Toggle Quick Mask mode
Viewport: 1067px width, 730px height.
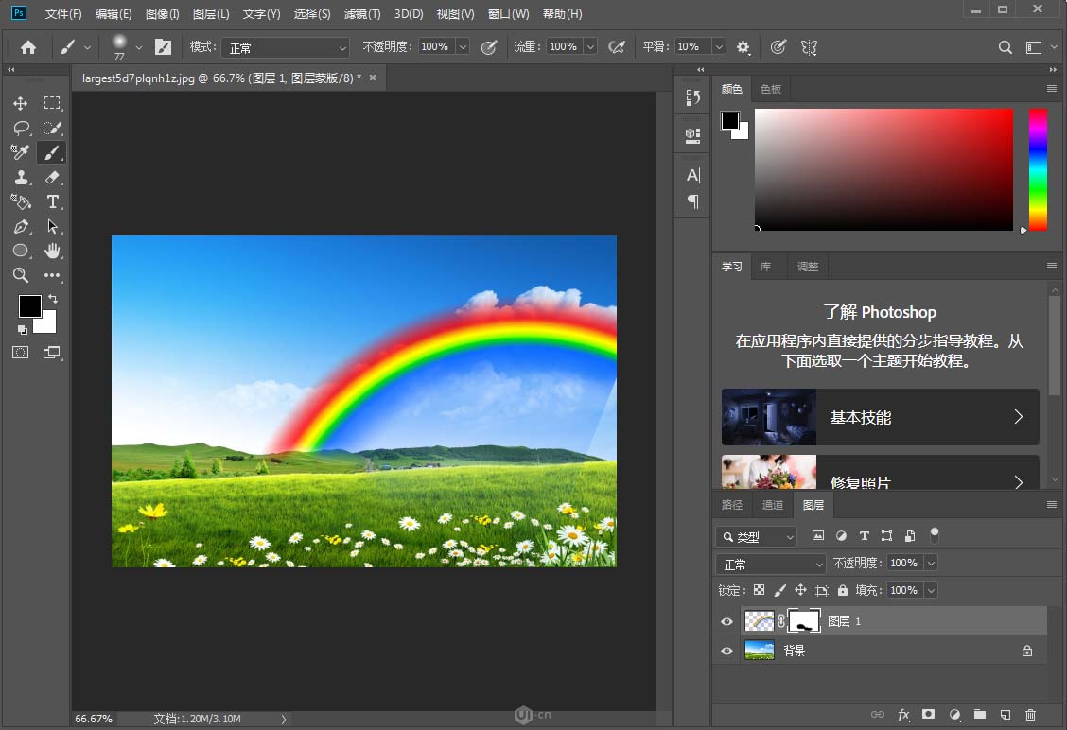[21, 353]
